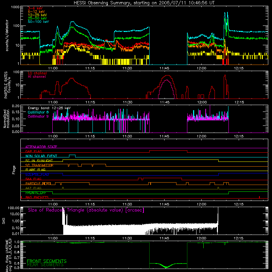Click the 11:30 tick under the modulation panel
The width and height of the screenshot is (272, 272).
(x=127, y=136)
